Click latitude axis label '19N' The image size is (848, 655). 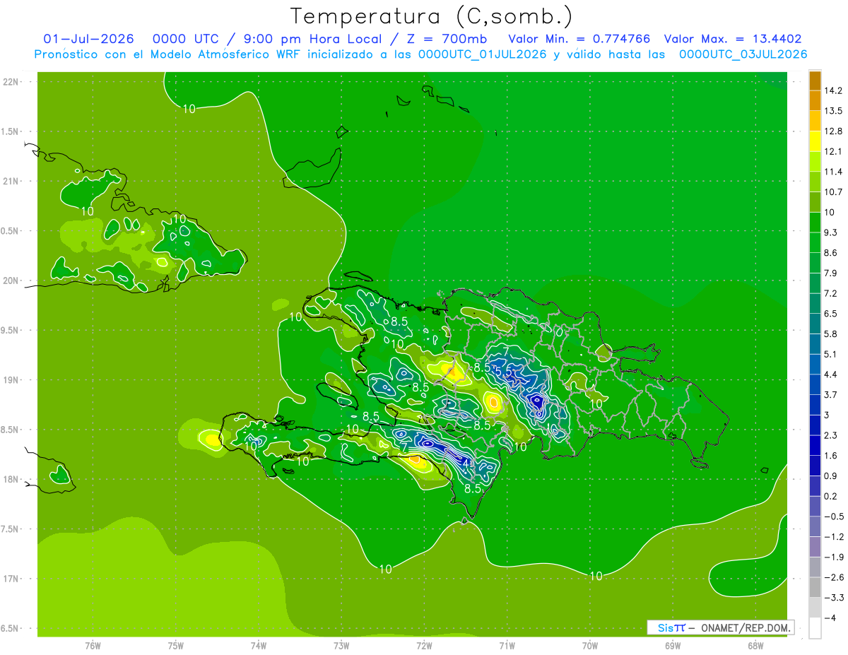tap(11, 379)
